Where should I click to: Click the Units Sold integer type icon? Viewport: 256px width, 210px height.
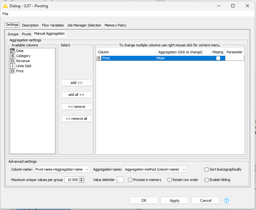13,66
